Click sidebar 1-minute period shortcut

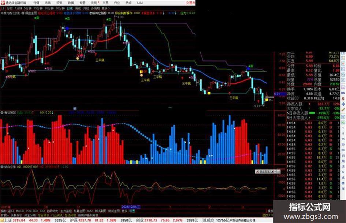[343, 128]
